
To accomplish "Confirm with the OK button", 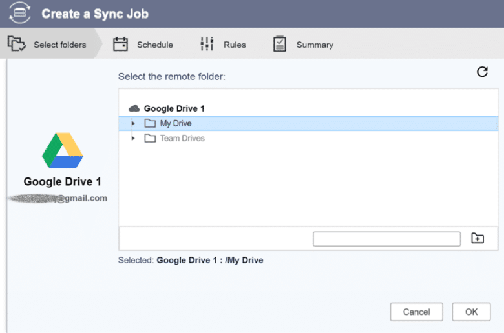I will (471, 312).
